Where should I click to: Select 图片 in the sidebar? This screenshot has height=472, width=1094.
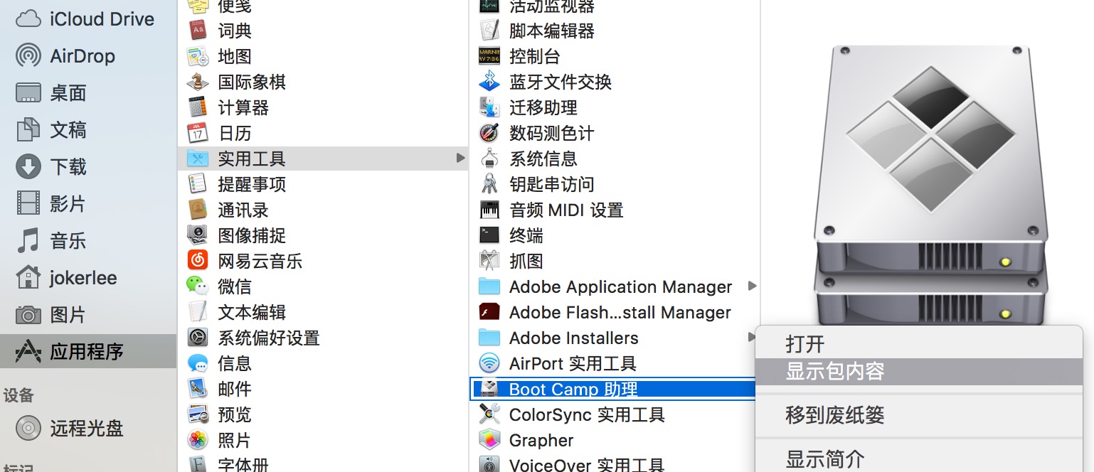pos(51,315)
